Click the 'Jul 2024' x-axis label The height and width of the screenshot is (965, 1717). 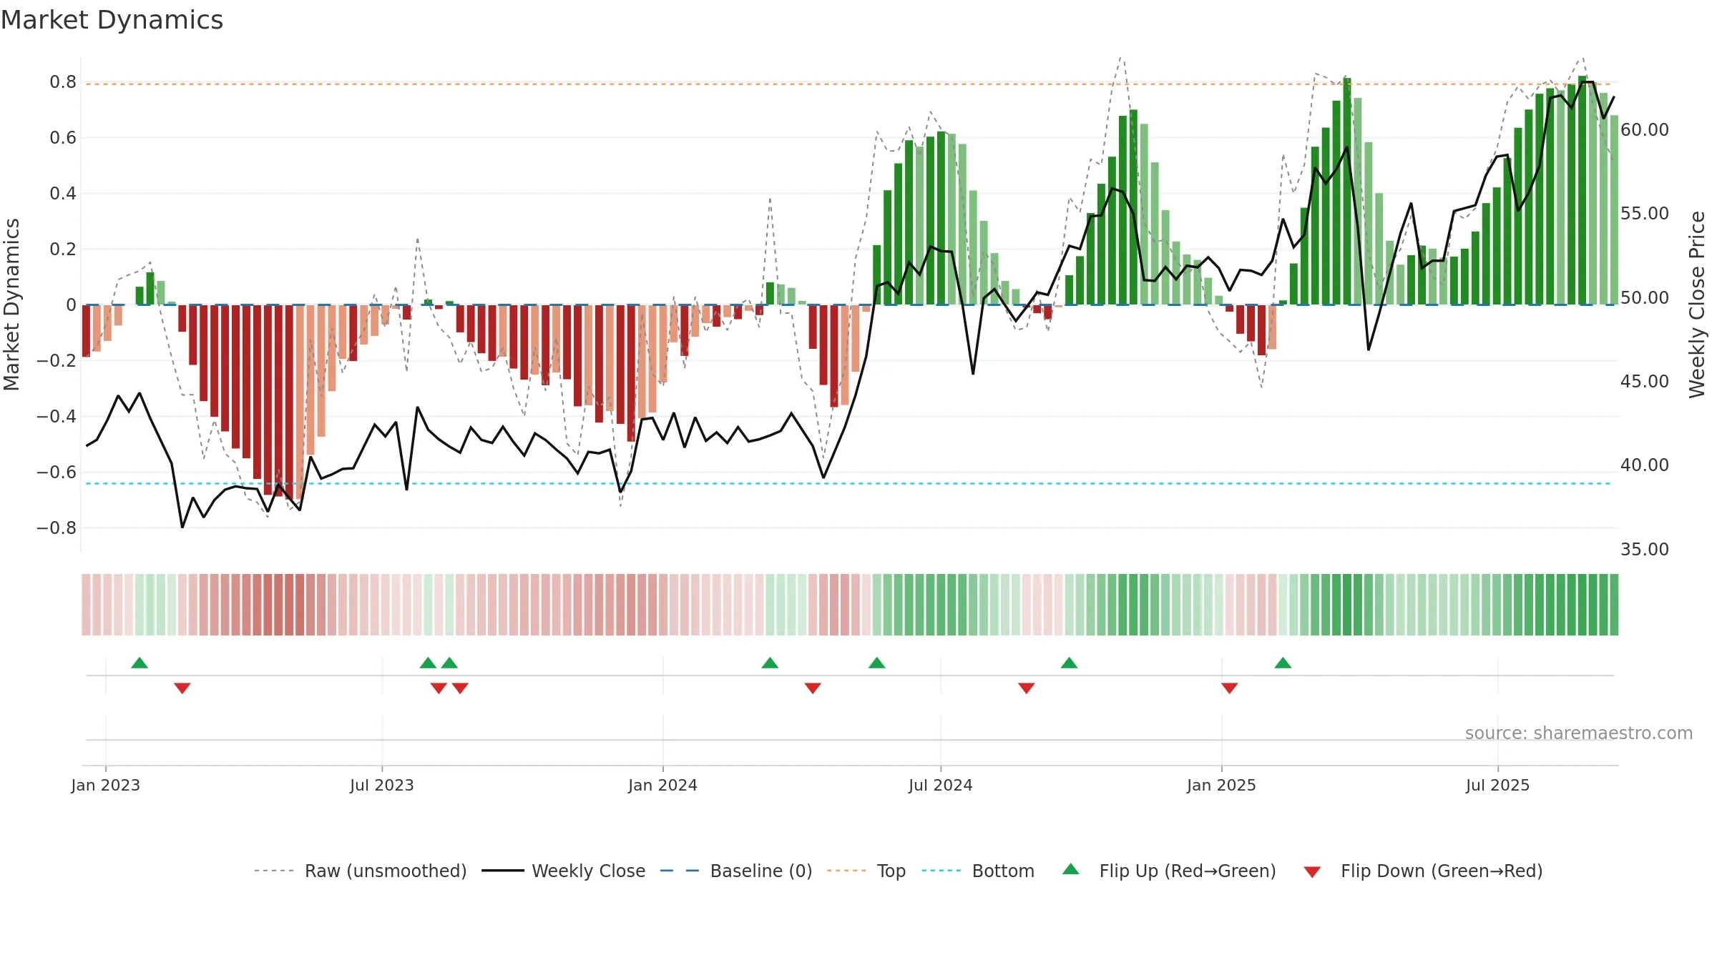[941, 785]
